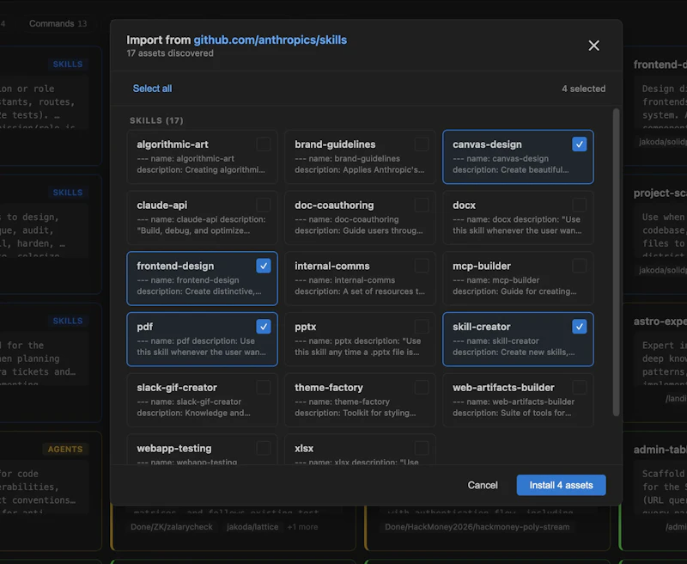This screenshot has width=687, height=564.
Task: Uncheck the frontend-design checkbox
Action: tap(264, 266)
